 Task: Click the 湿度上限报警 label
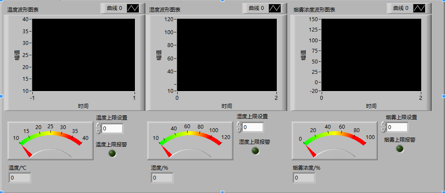(x=254, y=142)
